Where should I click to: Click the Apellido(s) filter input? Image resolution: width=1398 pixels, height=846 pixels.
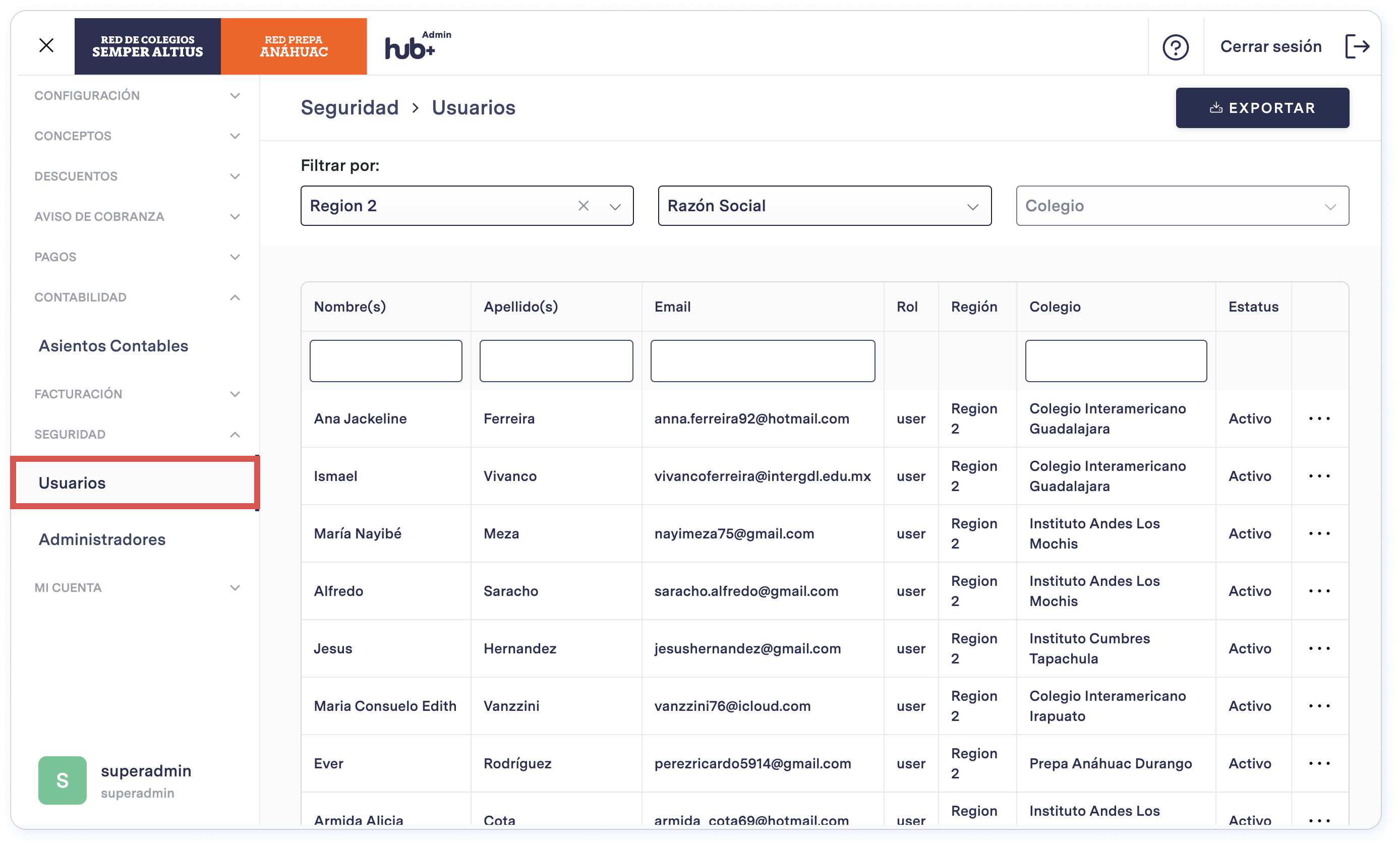point(556,360)
